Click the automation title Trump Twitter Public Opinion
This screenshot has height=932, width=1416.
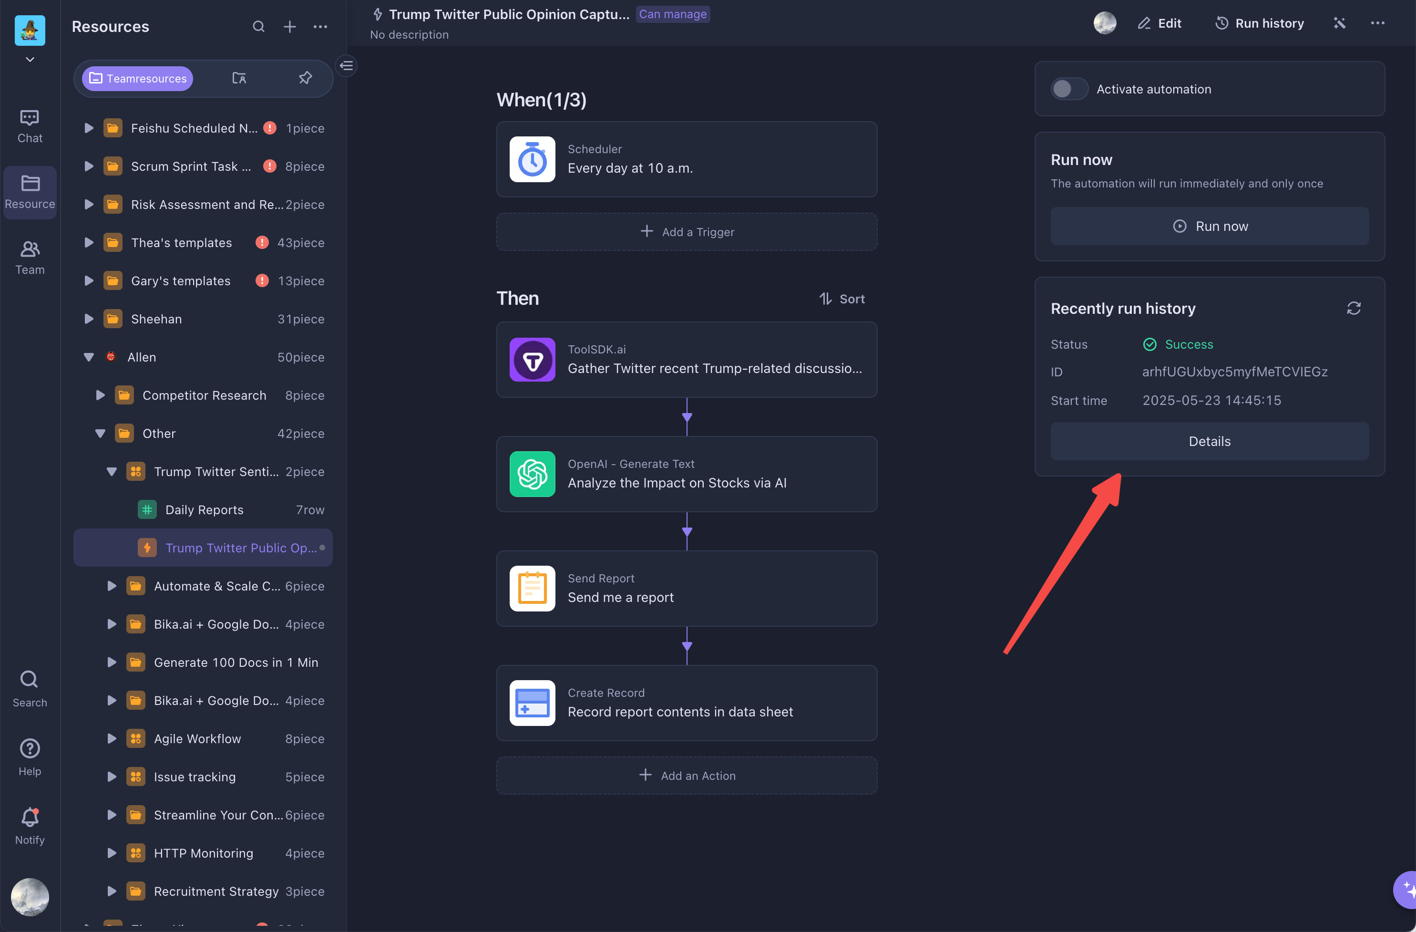click(x=509, y=14)
